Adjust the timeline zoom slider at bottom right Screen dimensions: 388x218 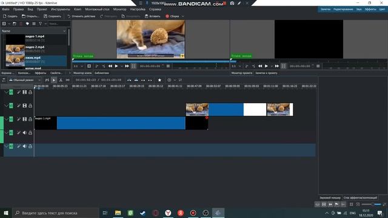click(372, 205)
